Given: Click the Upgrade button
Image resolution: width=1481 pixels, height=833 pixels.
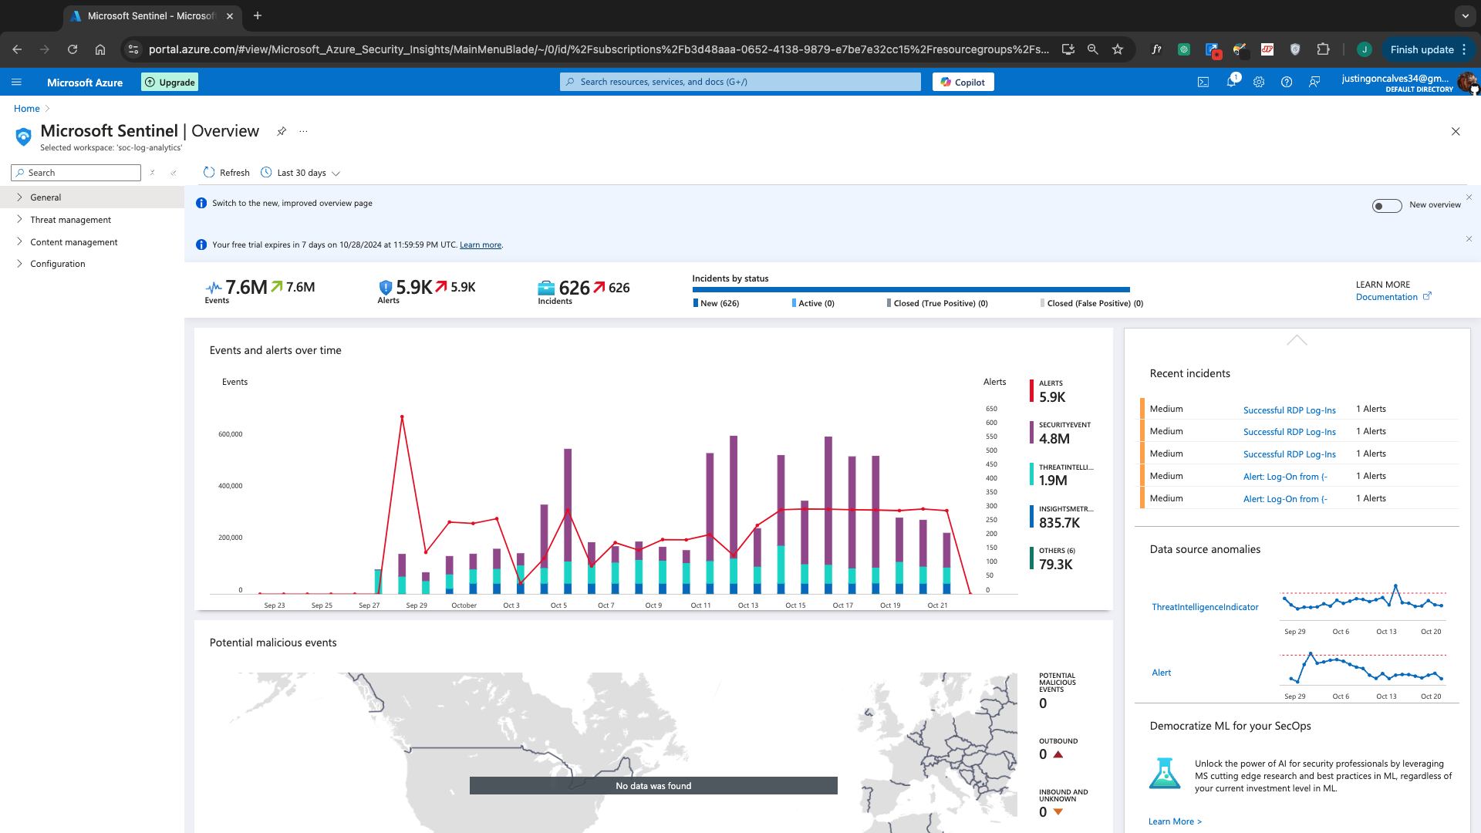Looking at the screenshot, I should click(x=170, y=82).
